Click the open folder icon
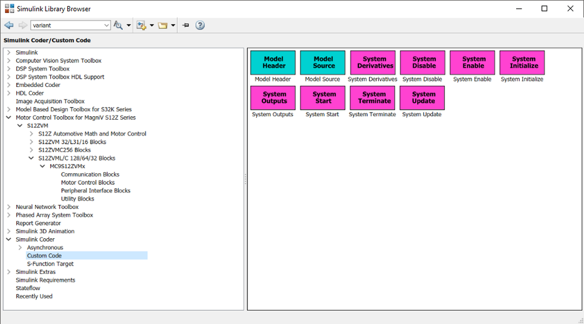This screenshot has width=584, height=324. [163, 25]
